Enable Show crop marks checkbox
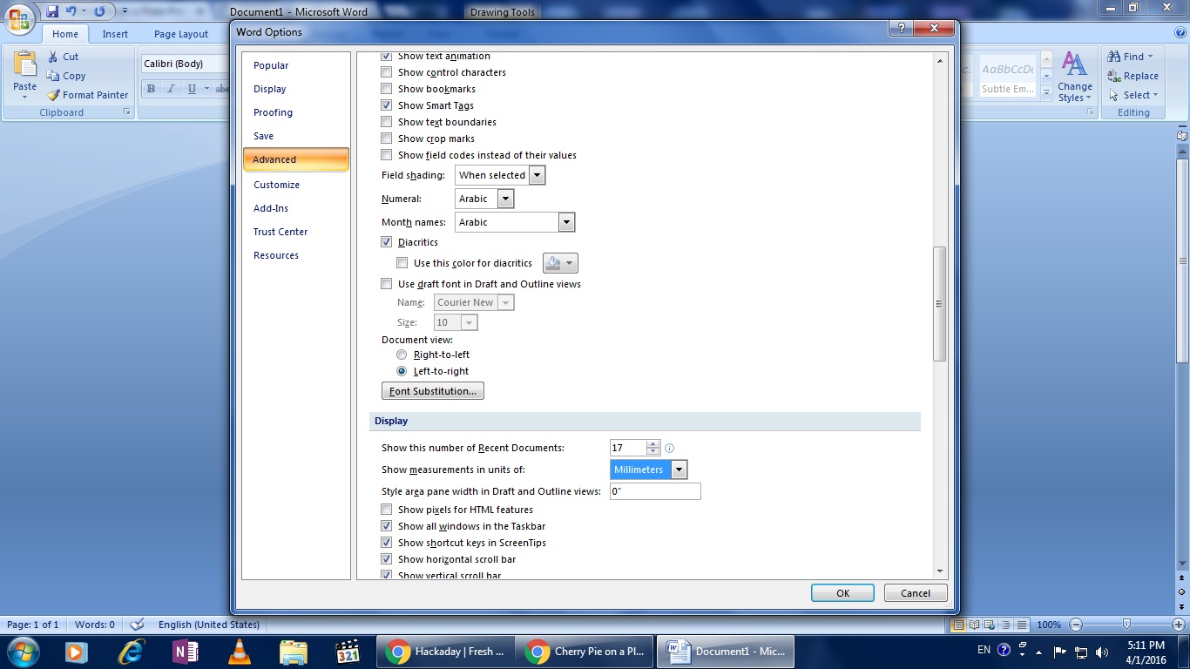1190x669 pixels. 387,139
